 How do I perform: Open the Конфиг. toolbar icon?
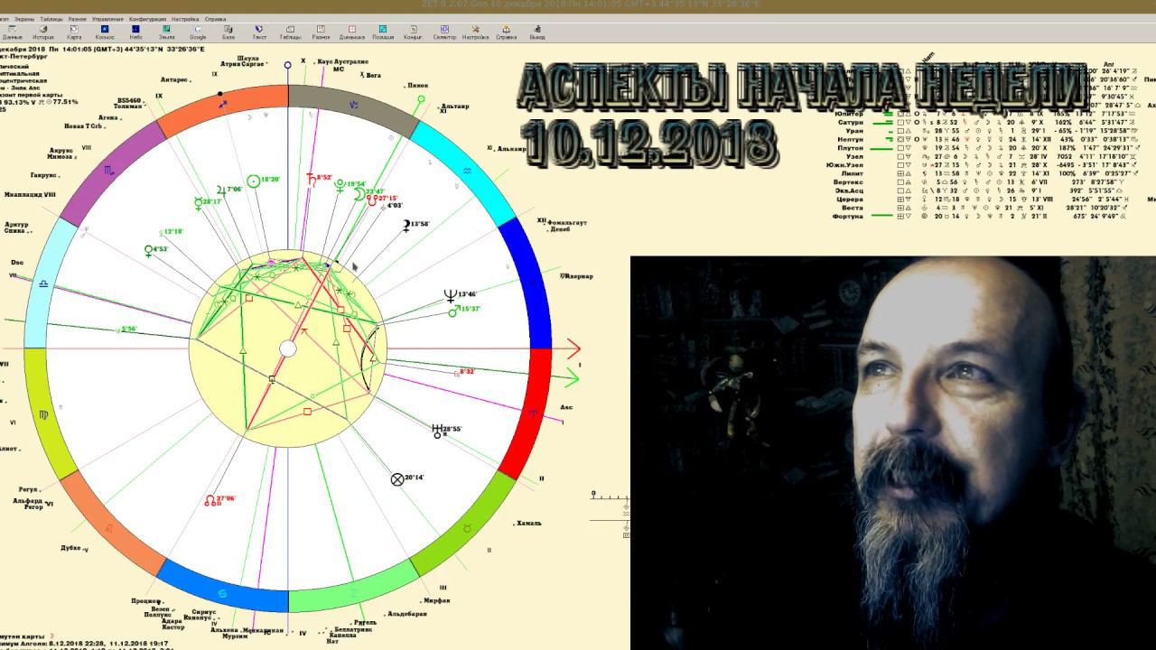[414, 32]
